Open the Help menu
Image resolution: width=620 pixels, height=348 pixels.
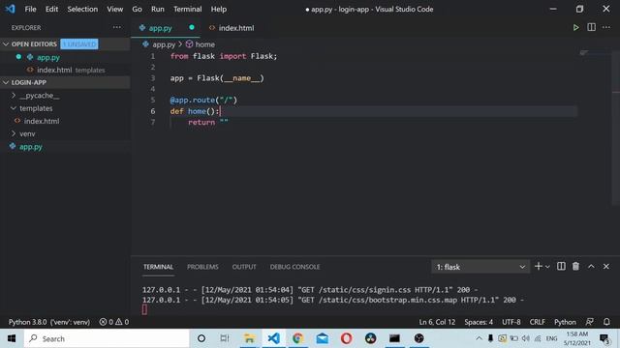(x=218, y=9)
